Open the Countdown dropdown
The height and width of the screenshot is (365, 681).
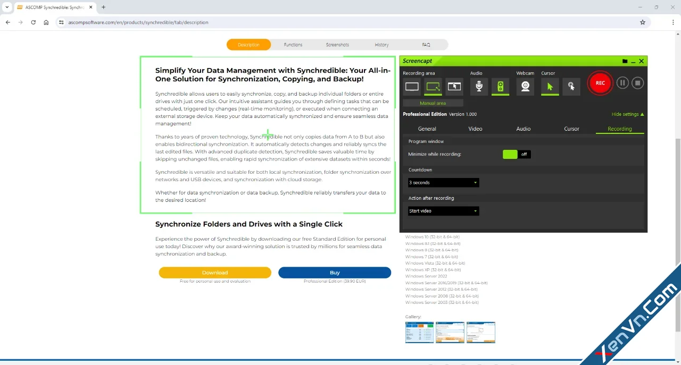pyautogui.click(x=443, y=183)
